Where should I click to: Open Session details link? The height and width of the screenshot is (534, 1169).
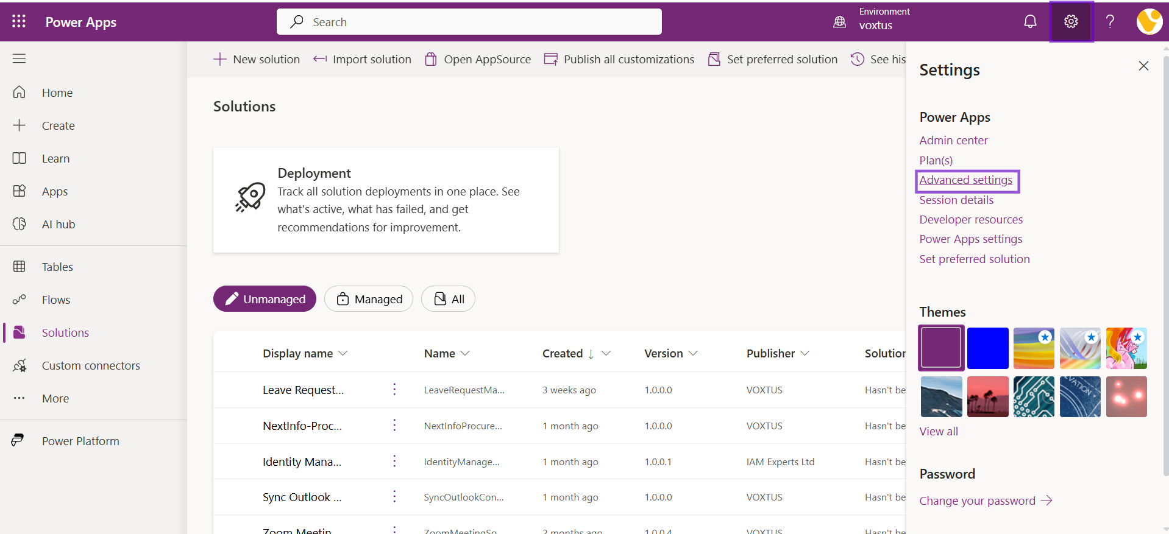(x=956, y=200)
